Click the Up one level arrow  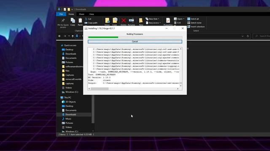click(73, 36)
